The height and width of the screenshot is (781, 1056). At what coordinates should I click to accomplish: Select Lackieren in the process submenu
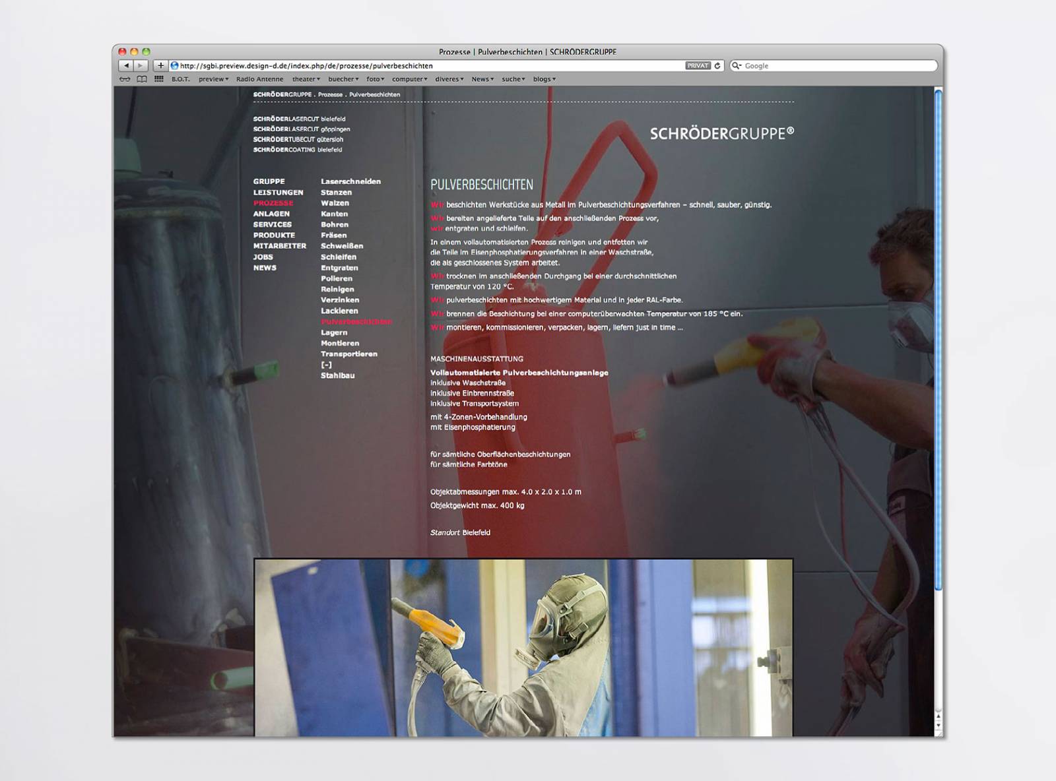coord(340,311)
